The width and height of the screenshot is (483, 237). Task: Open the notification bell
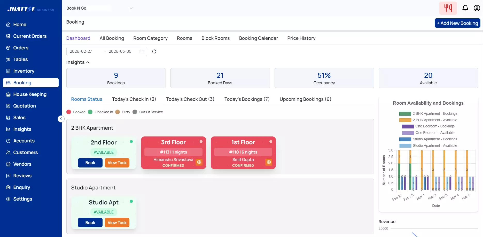click(x=465, y=8)
